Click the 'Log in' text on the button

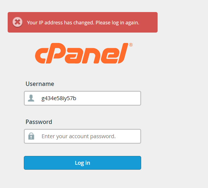coord(82,163)
